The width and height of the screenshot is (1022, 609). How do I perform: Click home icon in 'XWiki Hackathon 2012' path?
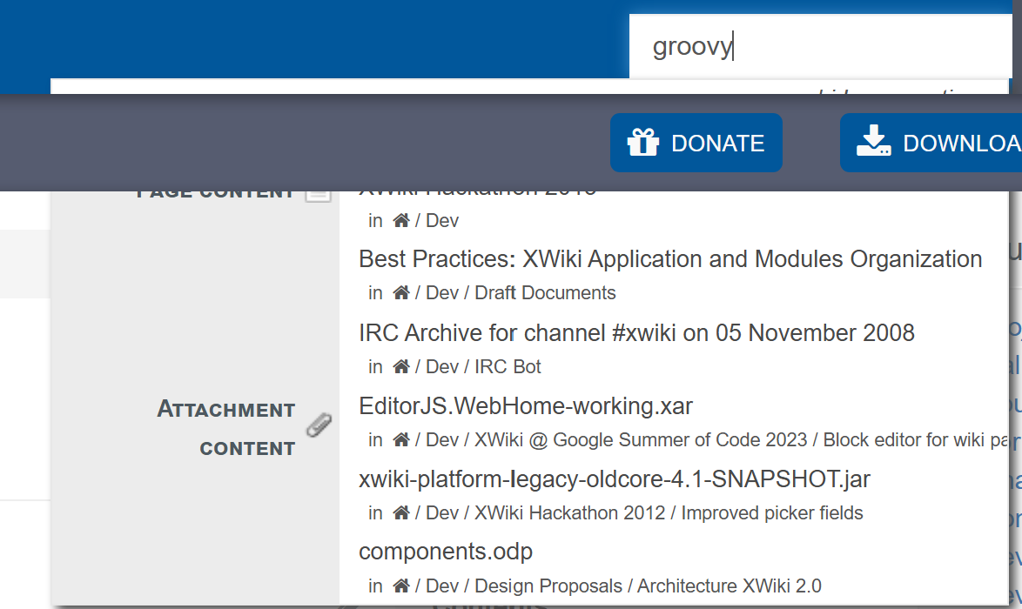click(400, 512)
